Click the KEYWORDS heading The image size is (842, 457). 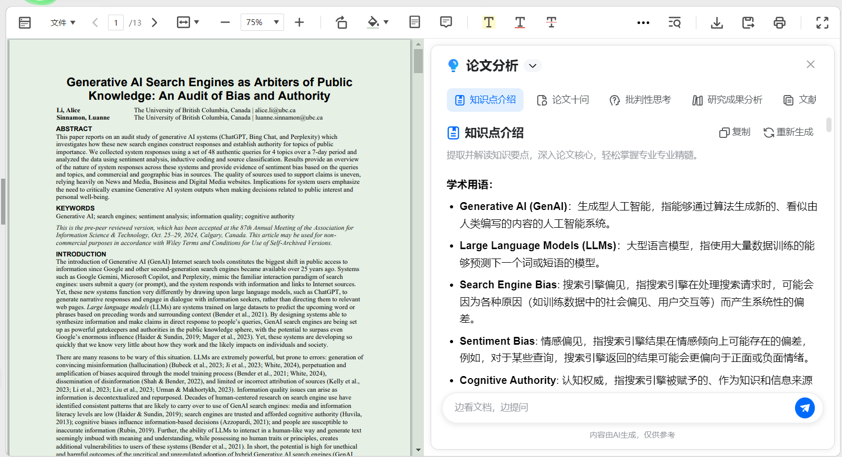75,208
